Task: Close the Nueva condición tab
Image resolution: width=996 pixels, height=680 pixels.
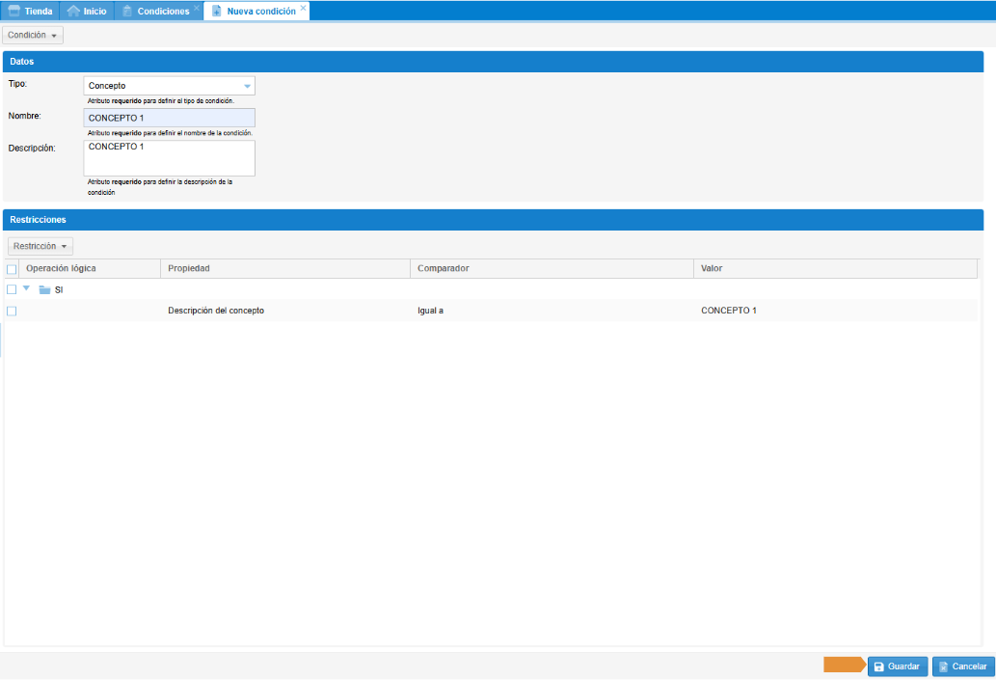Action: pyautogui.click(x=303, y=8)
